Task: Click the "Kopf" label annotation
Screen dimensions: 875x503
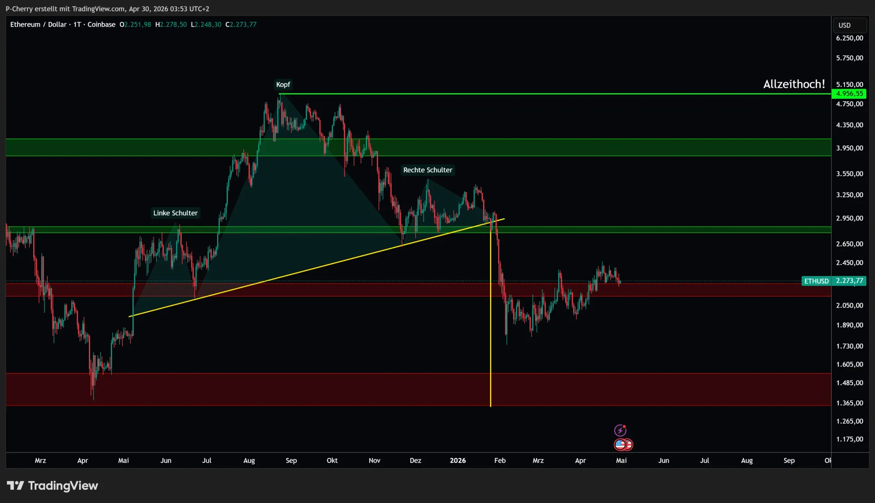Action: (x=283, y=84)
